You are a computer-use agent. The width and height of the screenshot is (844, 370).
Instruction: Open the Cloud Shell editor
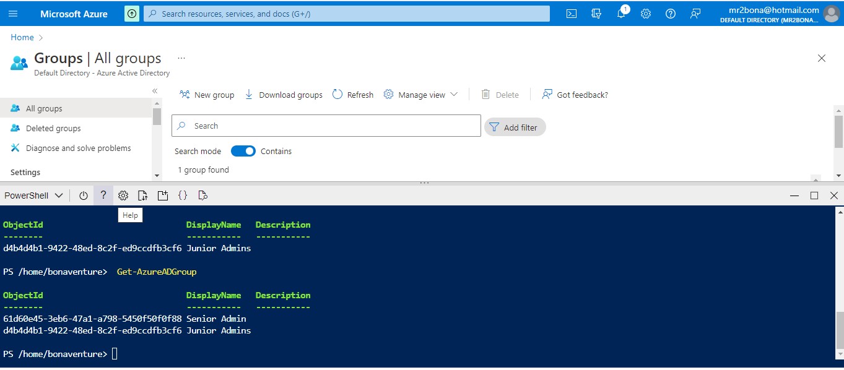(x=183, y=195)
